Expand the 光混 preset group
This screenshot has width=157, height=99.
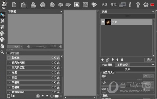9,73
